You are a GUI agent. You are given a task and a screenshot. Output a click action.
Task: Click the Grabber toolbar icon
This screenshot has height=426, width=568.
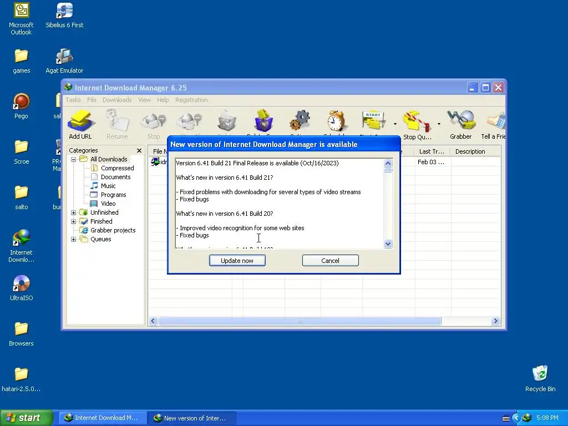click(461, 125)
